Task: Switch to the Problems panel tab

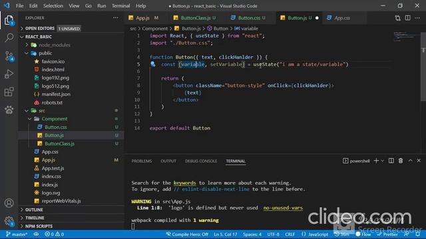Action: point(142,161)
